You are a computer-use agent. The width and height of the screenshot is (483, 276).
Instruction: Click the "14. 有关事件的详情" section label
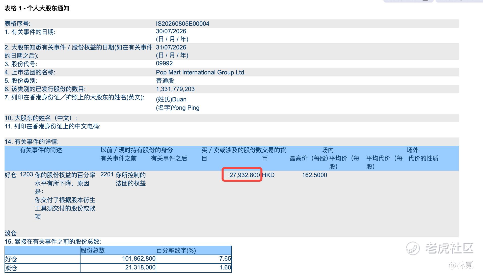32,142
